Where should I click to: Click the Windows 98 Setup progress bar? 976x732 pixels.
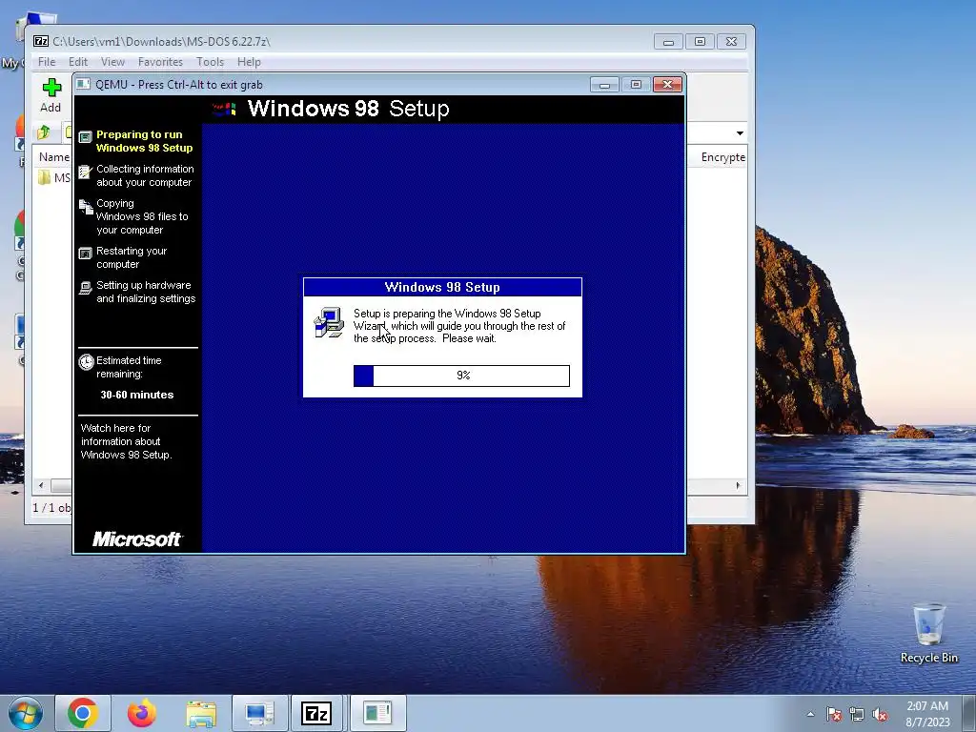click(x=461, y=376)
